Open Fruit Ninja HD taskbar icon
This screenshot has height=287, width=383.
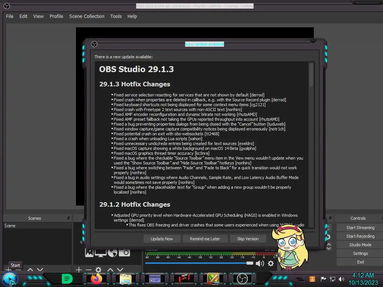tap(213, 279)
